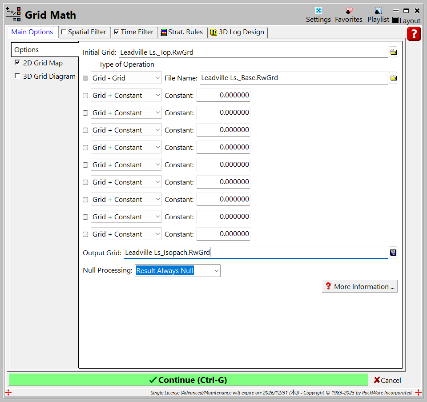
Task: Expand the Null Processing dropdown
Action: click(x=177, y=270)
